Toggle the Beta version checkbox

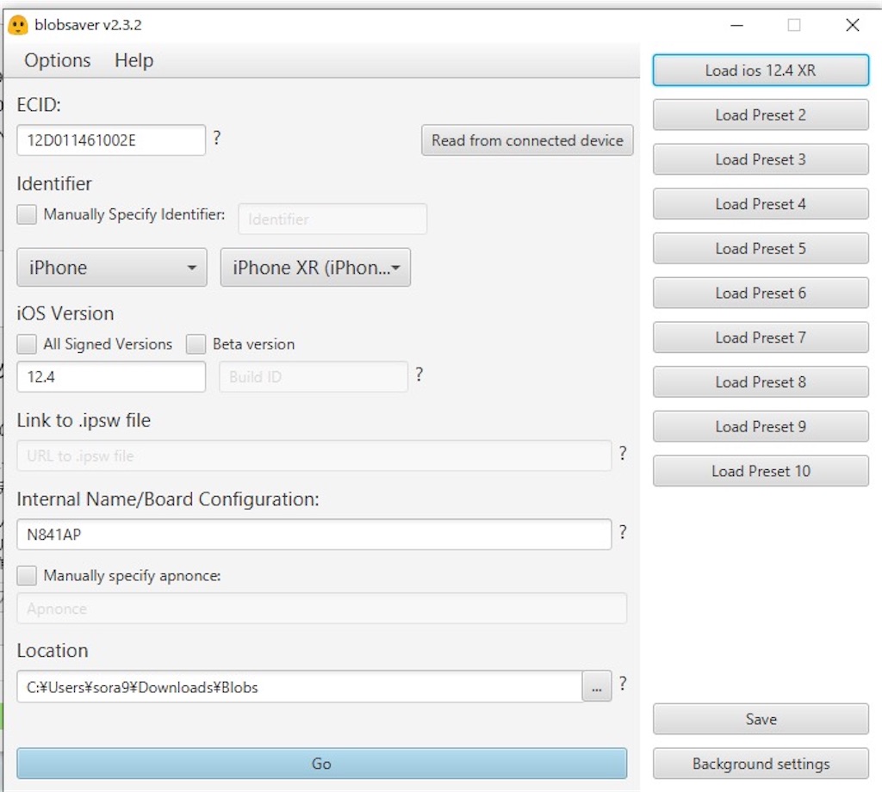pyautogui.click(x=196, y=343)
